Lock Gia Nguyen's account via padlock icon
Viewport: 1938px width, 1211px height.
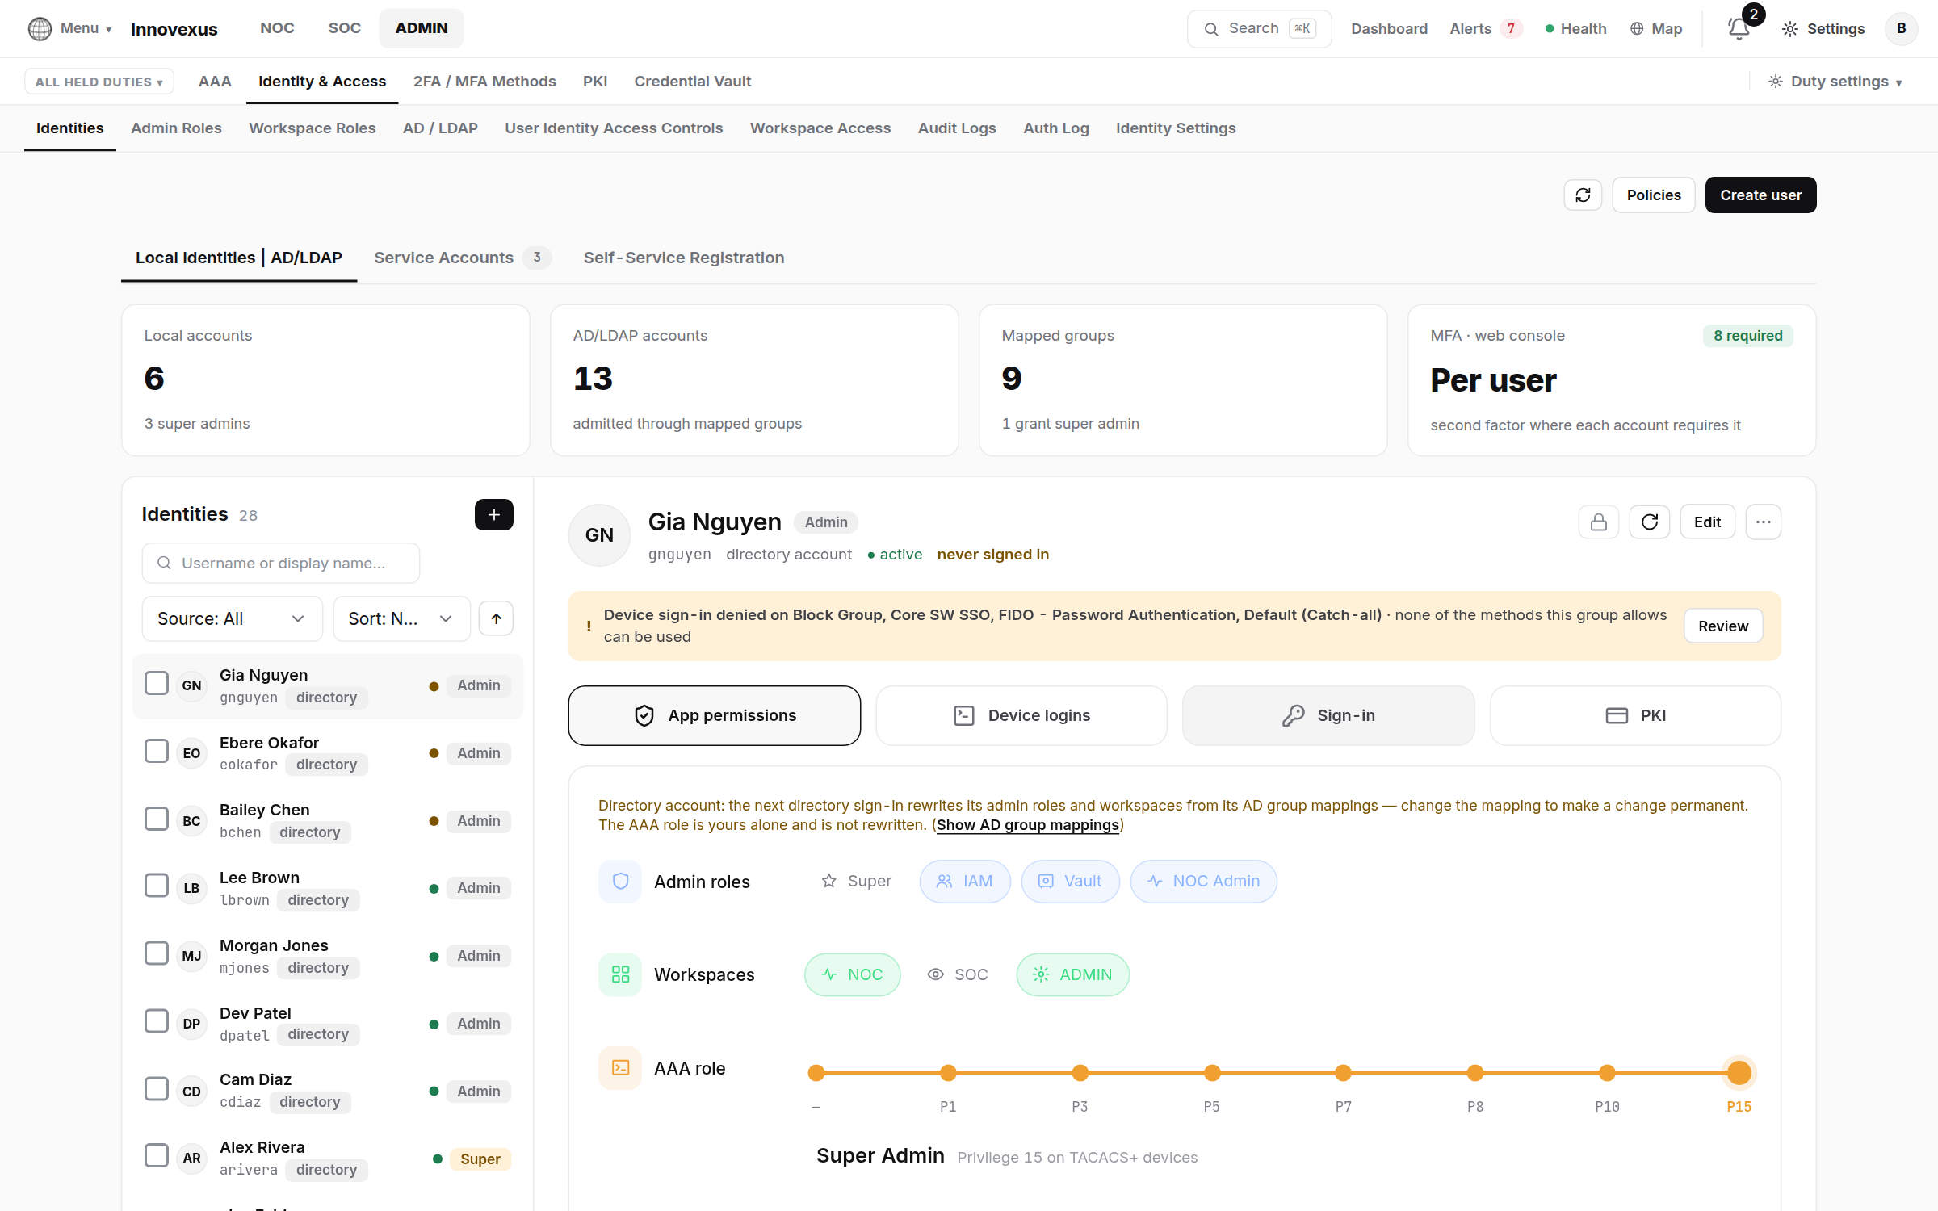(1598, 522)
